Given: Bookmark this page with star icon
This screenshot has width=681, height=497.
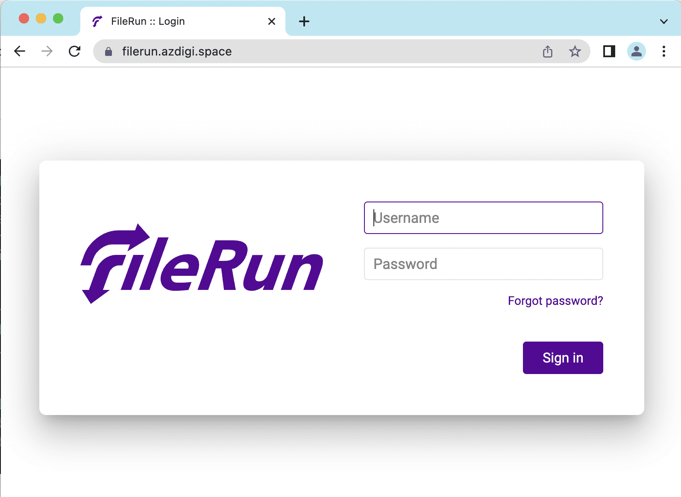Looking at the screenshot, I should coord(575,51).
